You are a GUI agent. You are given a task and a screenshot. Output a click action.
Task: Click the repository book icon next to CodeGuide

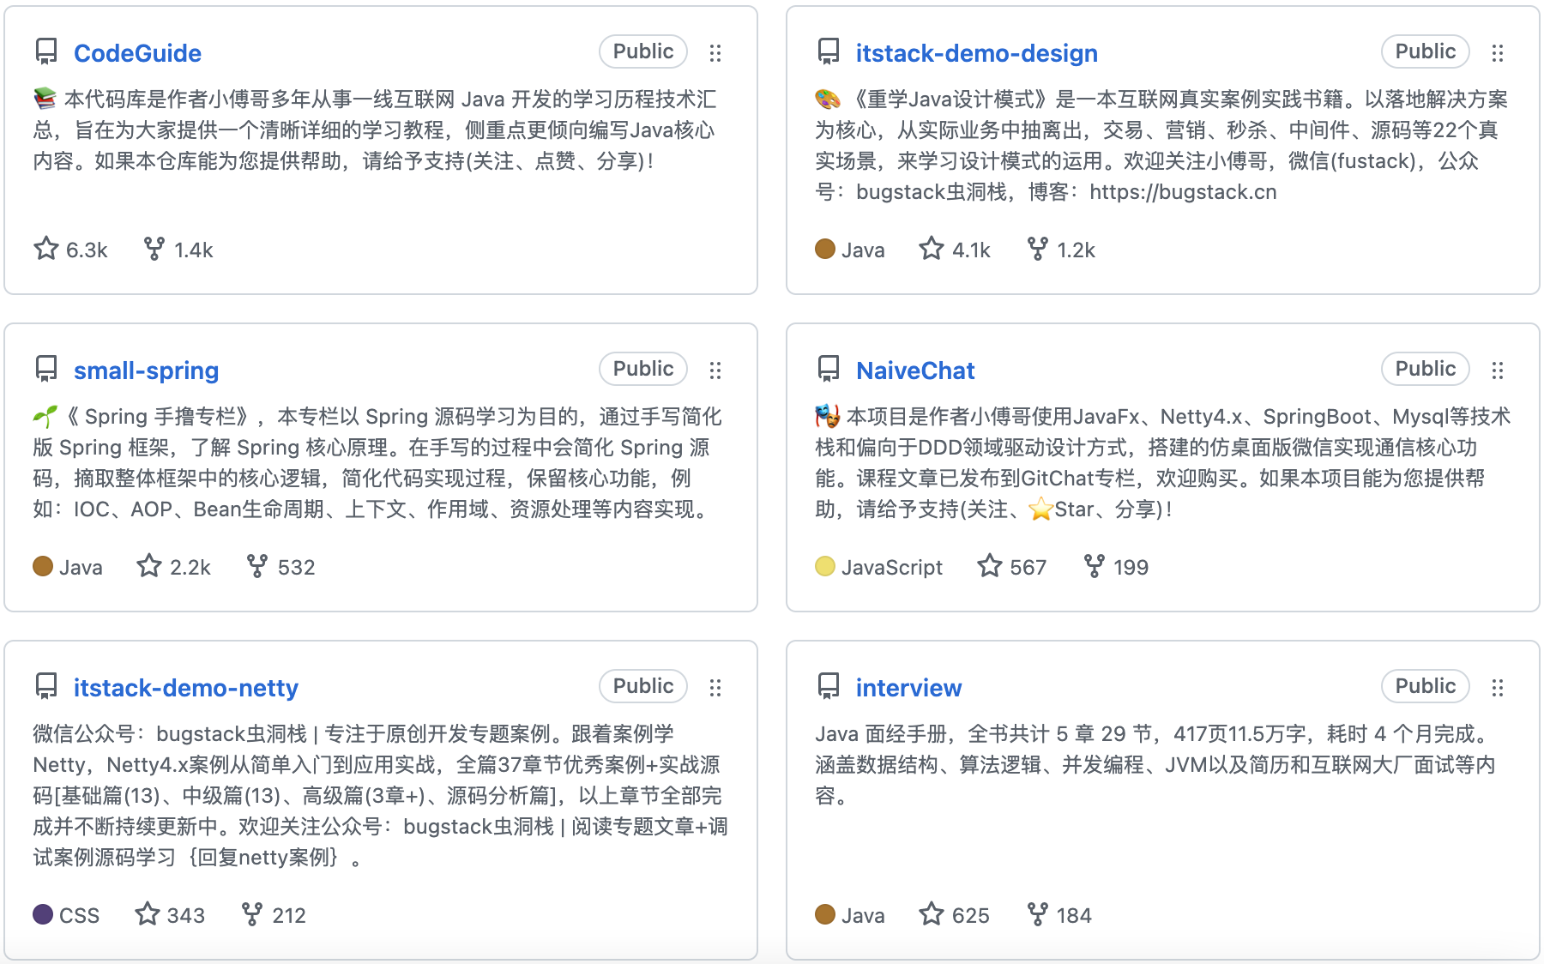point(45,52)
